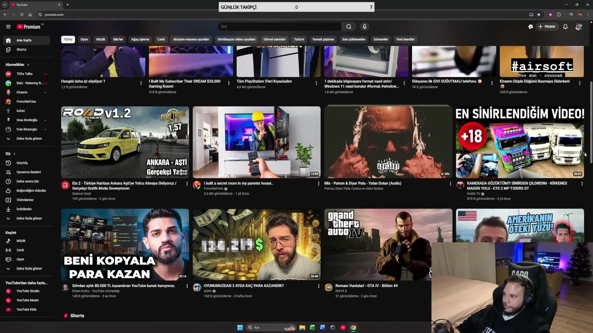Play the secret room TV thumbnail
Screen dimensions: 593x333
(x=257, y=142)
